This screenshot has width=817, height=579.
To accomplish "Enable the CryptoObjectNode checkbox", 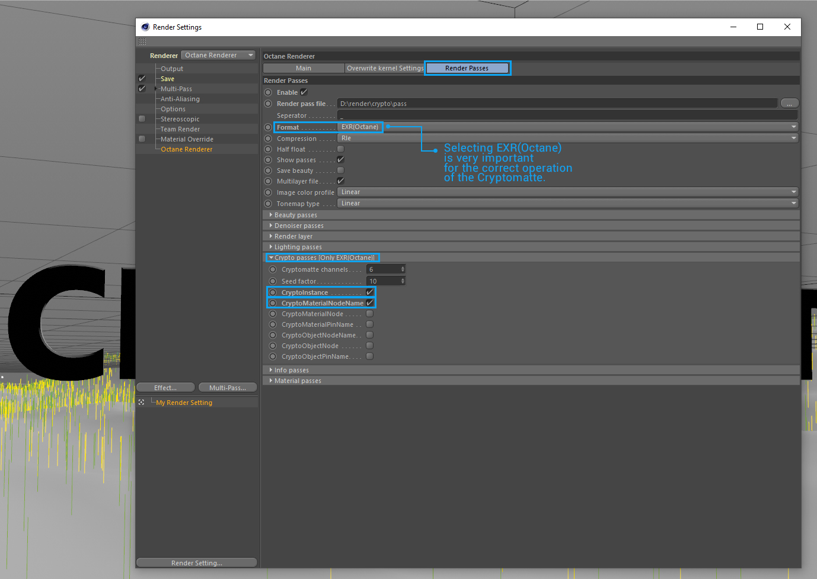I will click(x=369, y=345).
